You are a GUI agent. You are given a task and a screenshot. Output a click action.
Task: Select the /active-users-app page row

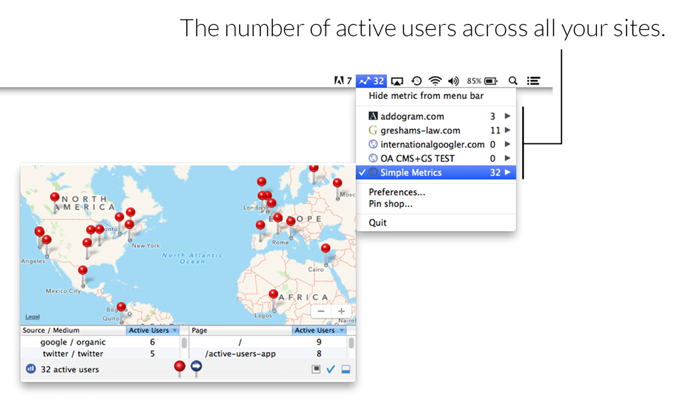coord(268,353)
